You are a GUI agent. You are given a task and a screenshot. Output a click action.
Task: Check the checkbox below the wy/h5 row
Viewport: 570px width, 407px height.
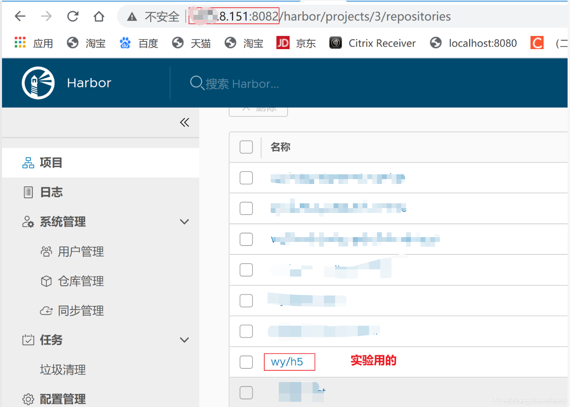pos(246,393)
